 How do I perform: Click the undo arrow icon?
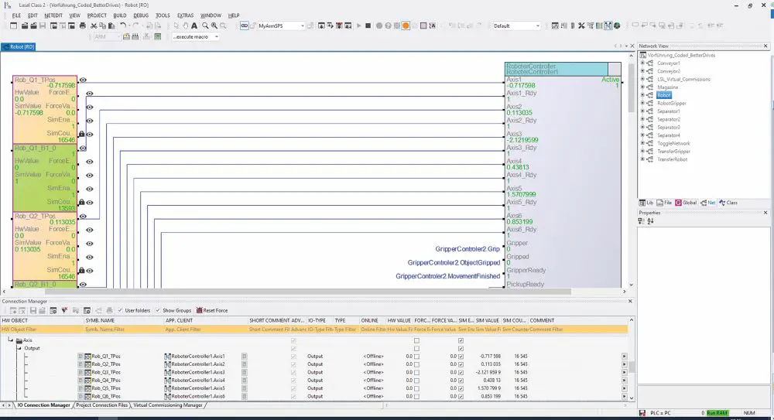pos(123,26)
